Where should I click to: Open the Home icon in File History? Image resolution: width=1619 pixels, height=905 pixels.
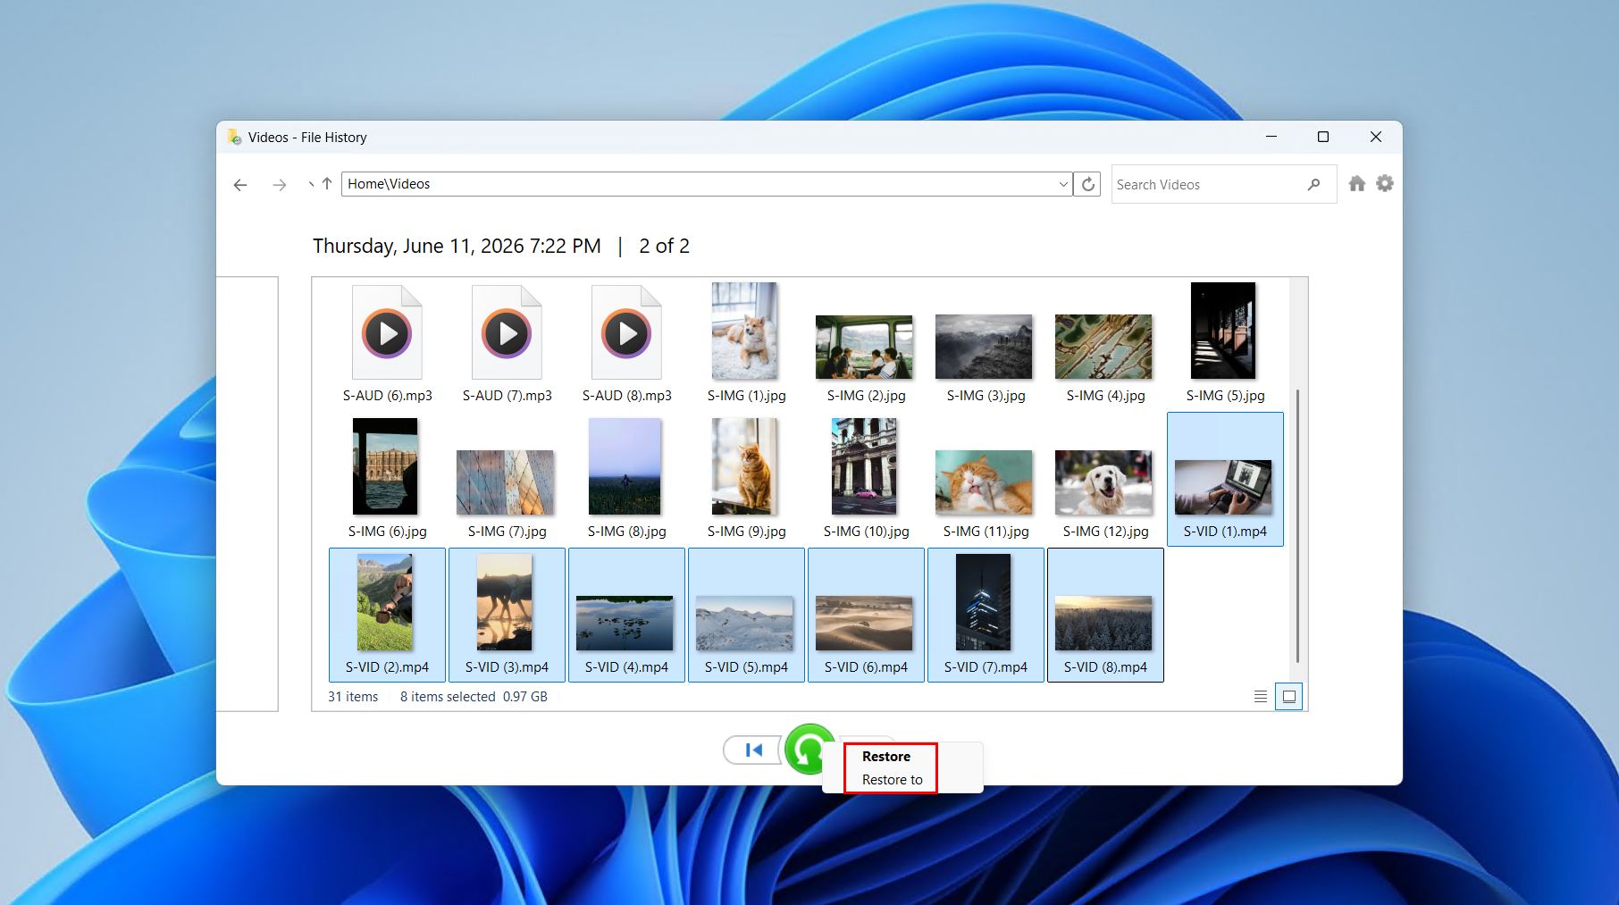point(1356,184)
